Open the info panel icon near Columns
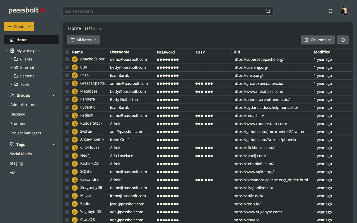The height and width of the screenshot is (223, 357). click(342, 40)
